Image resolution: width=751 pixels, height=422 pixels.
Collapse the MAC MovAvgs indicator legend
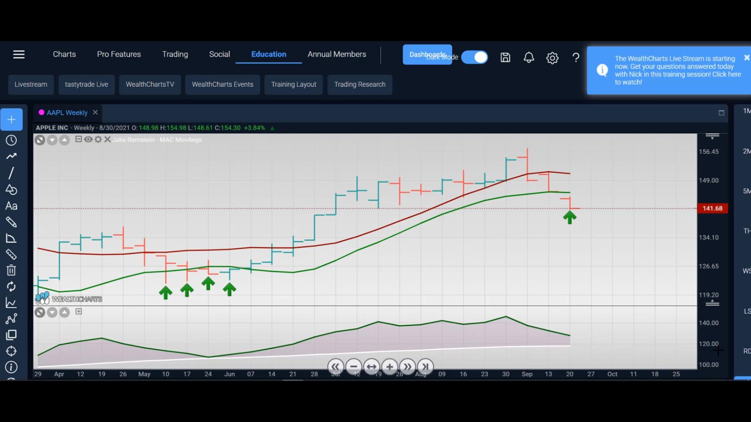[x=79, y=139]
